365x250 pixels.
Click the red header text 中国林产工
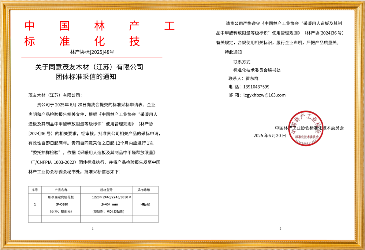point(100,26)
